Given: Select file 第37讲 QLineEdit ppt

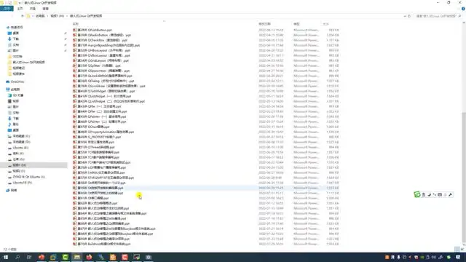Looking at the screenshot, I should (x=105, y=76).
